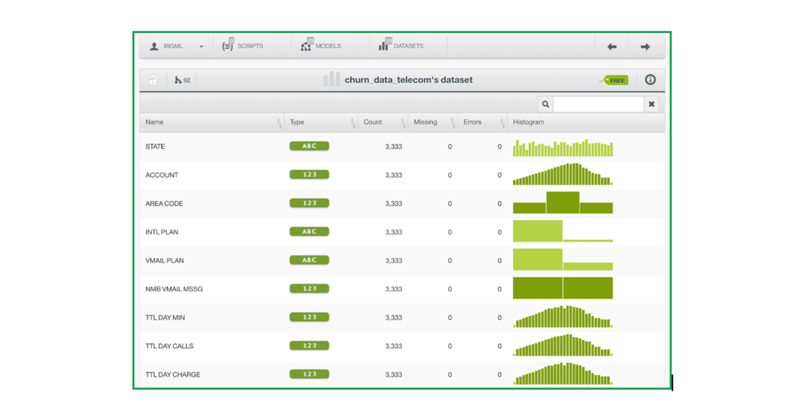
Task: Select the NMB VMAIL MSSG field name
Action: click(174, 289)
